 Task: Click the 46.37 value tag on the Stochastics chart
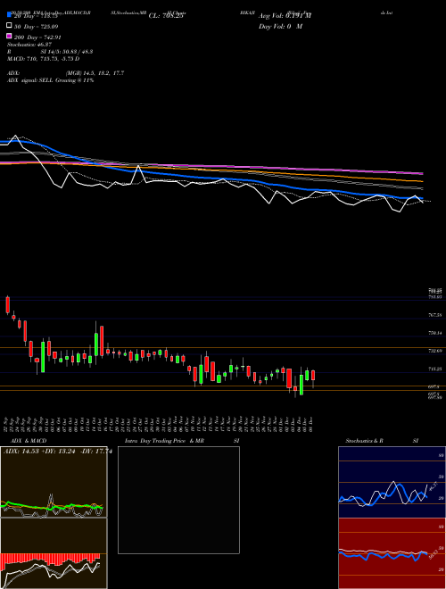[432, 485]
